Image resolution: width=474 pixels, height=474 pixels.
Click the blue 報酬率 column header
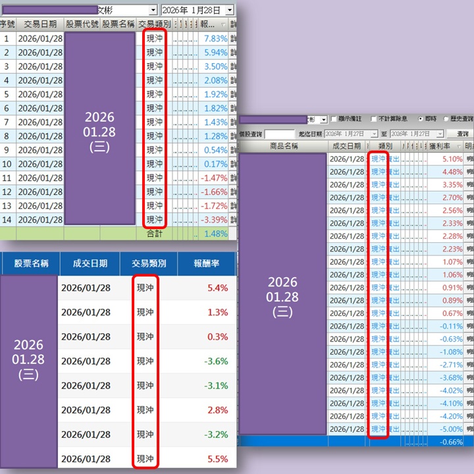pos(207,263)
